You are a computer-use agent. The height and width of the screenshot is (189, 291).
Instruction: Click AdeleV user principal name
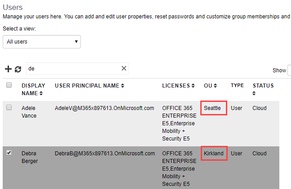[104, 108]
